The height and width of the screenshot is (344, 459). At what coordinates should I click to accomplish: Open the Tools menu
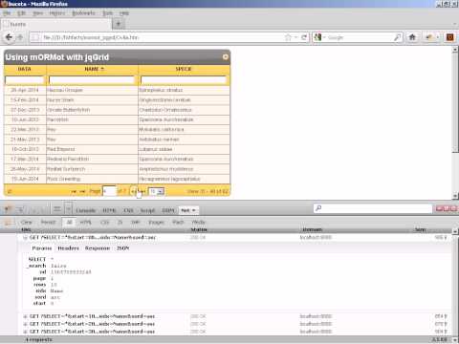coord(108,13)
